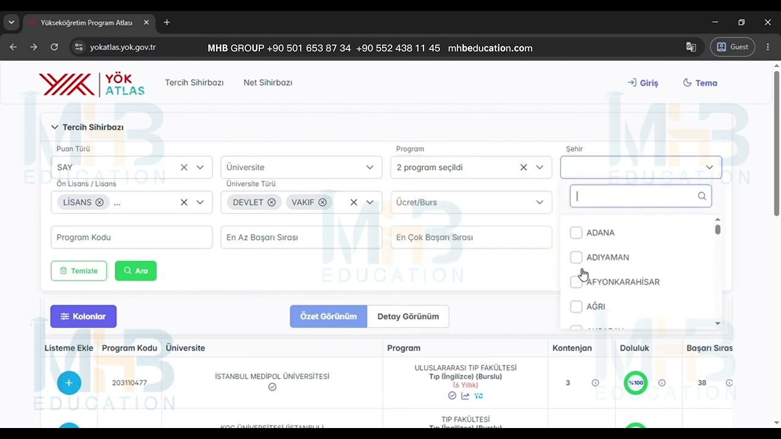
Task: Focus the En Az Başarı Sırası field
Action: [301, 237]
